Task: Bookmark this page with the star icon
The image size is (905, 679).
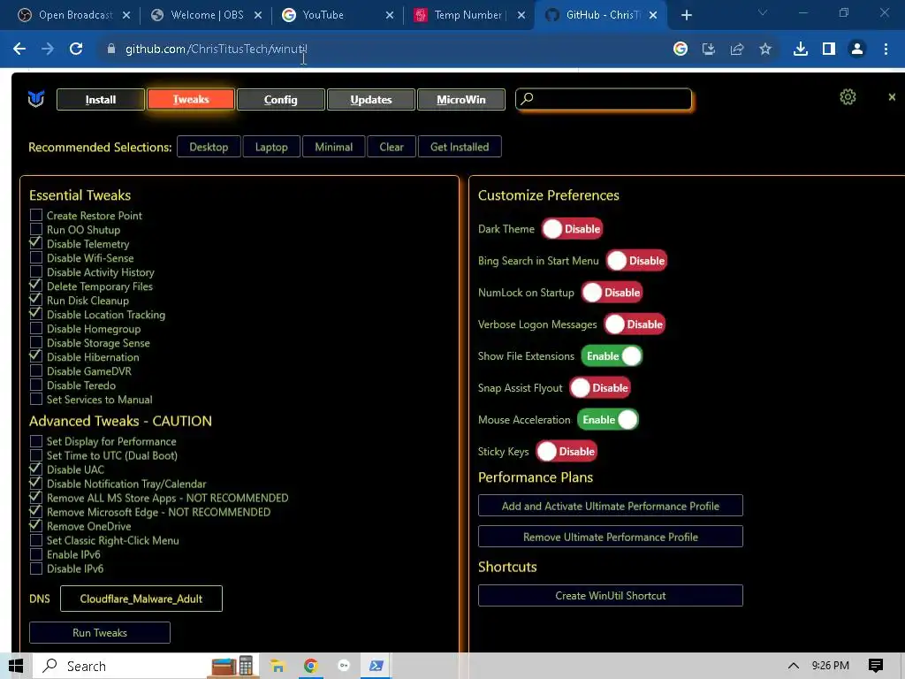Action: point(765,50)
